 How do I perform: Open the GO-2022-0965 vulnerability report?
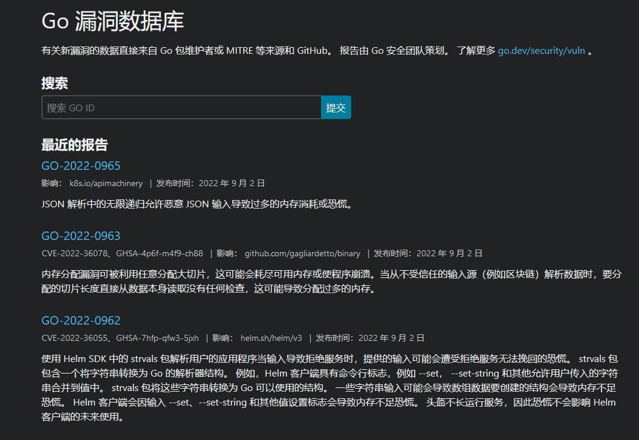click(x=80, y=166)
